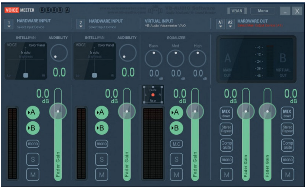The width and height of the screenshot is (306, 190).
Task: Mute the Virtual Input channel
Action: pos(176,175)
